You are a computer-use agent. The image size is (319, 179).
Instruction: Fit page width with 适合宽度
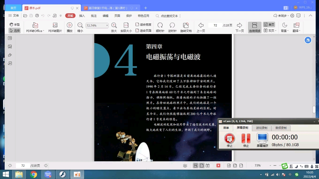pos(143,24)
